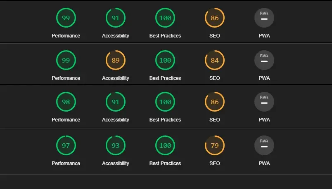The width and height of the screenshot is (332, 189).
Task: Open the PWA badge in the third report row
Action: (x=264, y=102)
